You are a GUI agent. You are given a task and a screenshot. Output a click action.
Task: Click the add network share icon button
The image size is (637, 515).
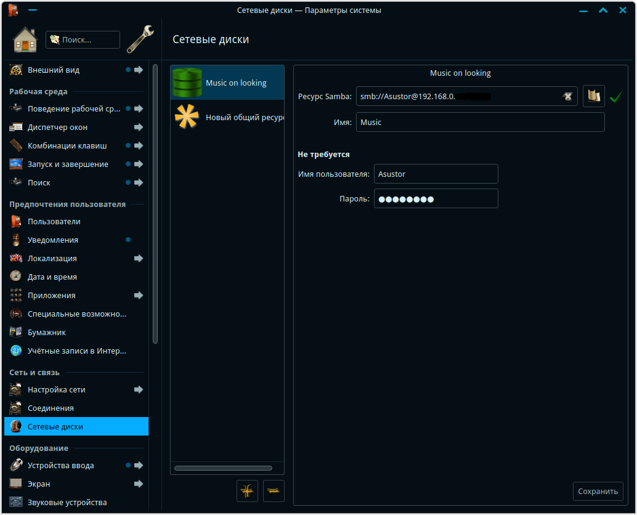246,491
